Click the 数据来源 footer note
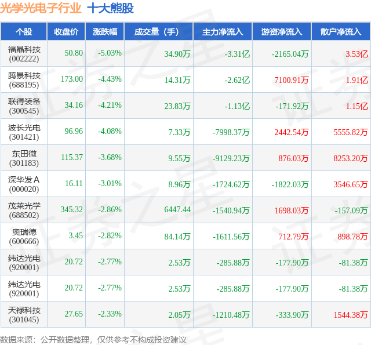 tap(93, 340)
